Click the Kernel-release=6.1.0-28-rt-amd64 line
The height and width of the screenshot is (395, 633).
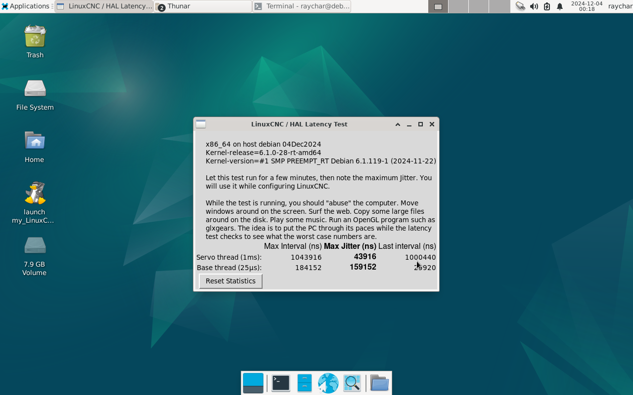click(x=263, y=153)
